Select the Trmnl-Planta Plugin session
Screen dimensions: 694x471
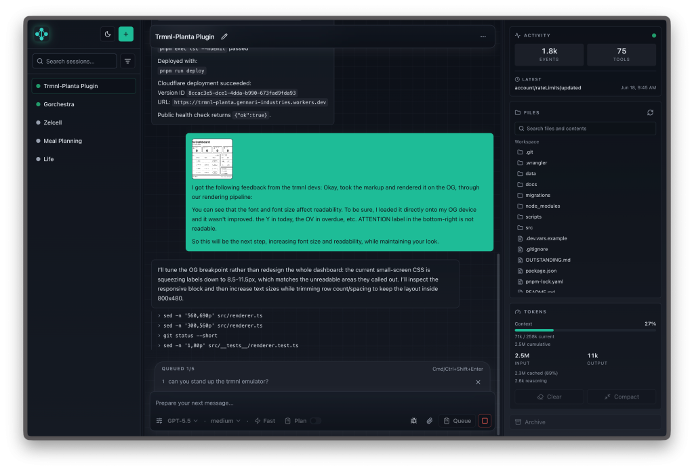click(x=83, y=86)
